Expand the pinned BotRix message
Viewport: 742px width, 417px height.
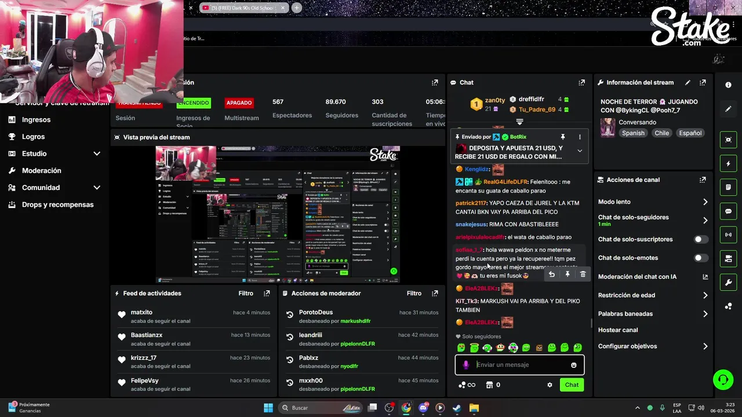580,151
